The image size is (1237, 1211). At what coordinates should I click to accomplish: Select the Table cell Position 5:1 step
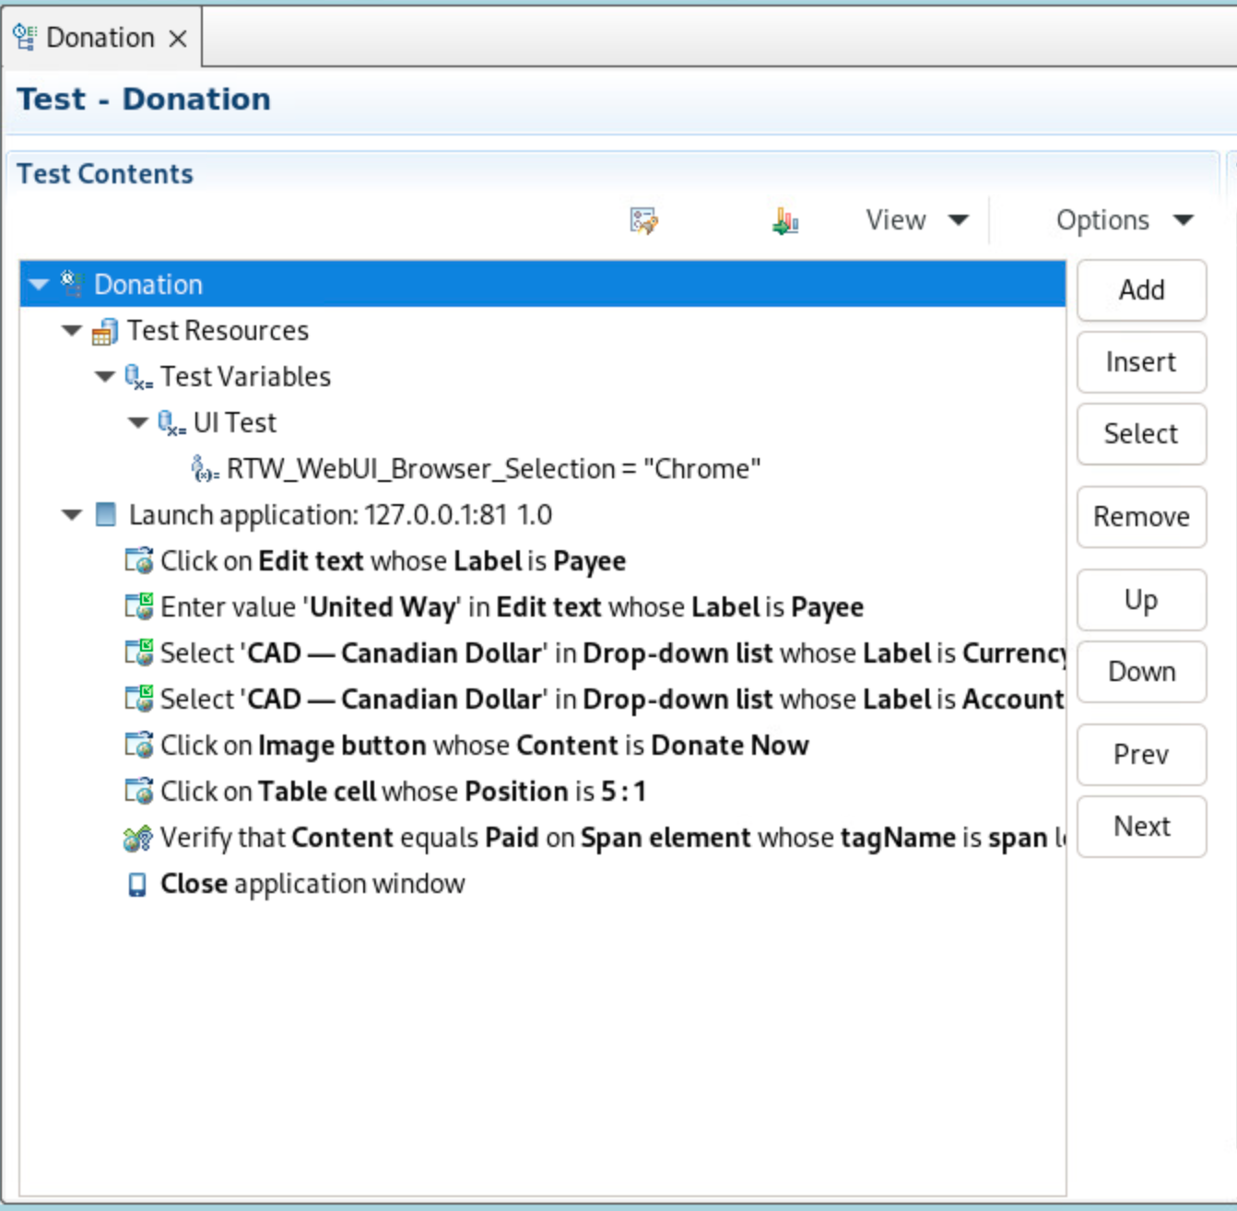[x=402, y=792]
